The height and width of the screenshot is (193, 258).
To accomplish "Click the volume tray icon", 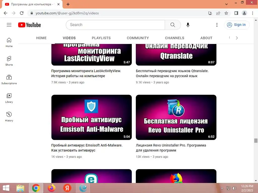I will [x=234, y=188].
